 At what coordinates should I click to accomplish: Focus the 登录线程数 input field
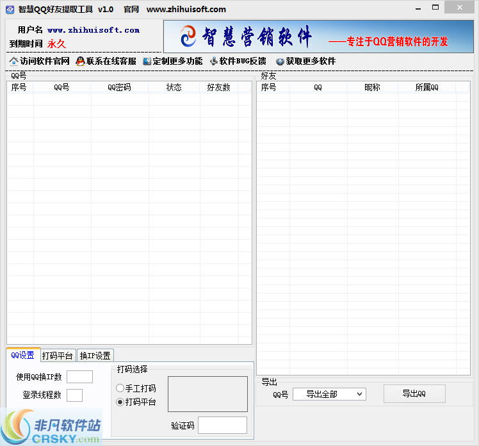(74, 395)
